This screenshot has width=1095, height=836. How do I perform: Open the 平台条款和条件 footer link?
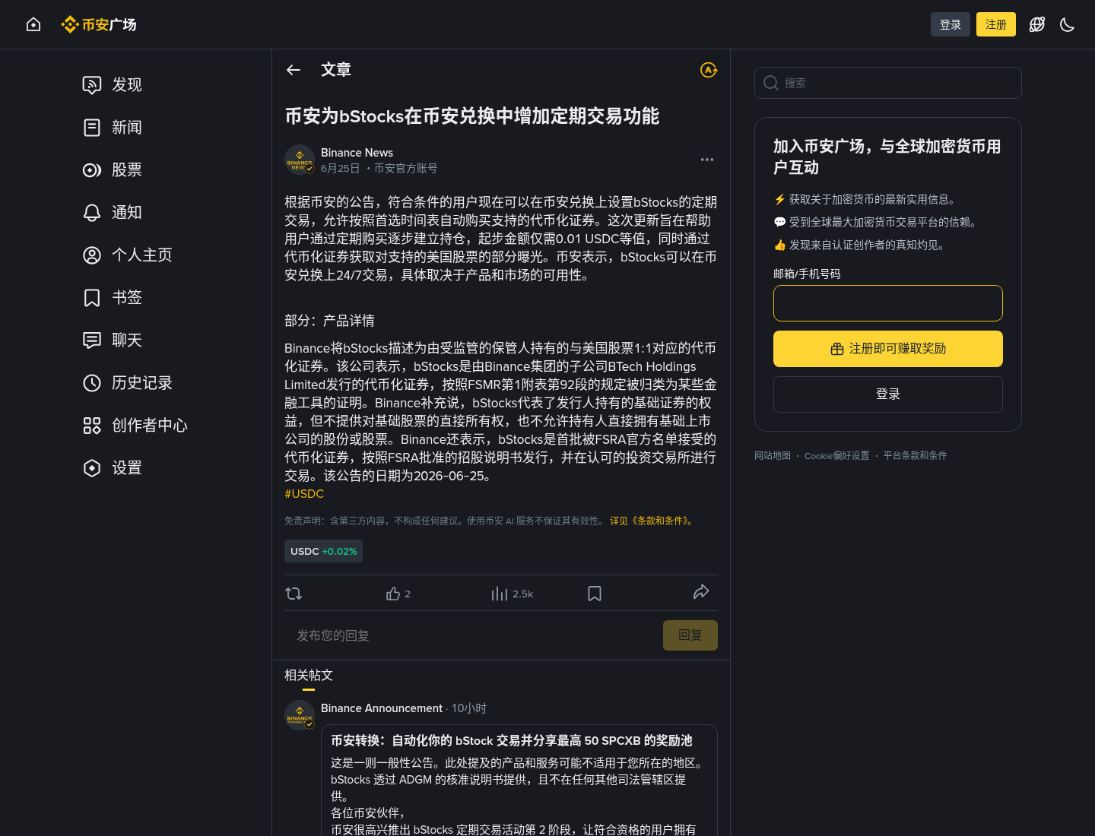click(x=915, y=456)
